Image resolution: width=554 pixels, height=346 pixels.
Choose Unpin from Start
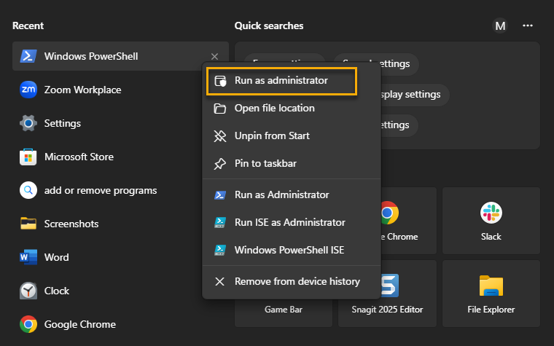(x=271, y=136)
